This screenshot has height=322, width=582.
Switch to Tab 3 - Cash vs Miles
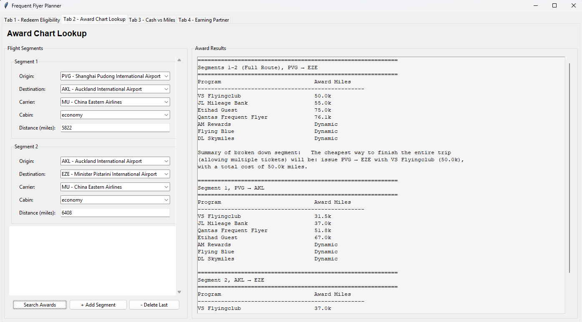(x=152, y=20)
